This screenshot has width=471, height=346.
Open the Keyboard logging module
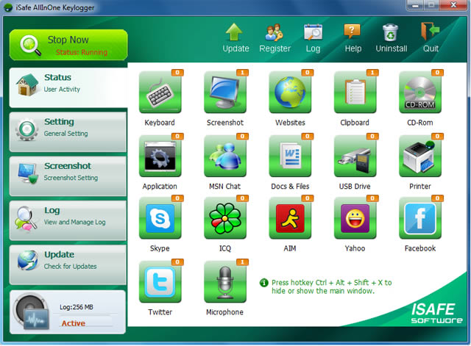tap(160, 93)
